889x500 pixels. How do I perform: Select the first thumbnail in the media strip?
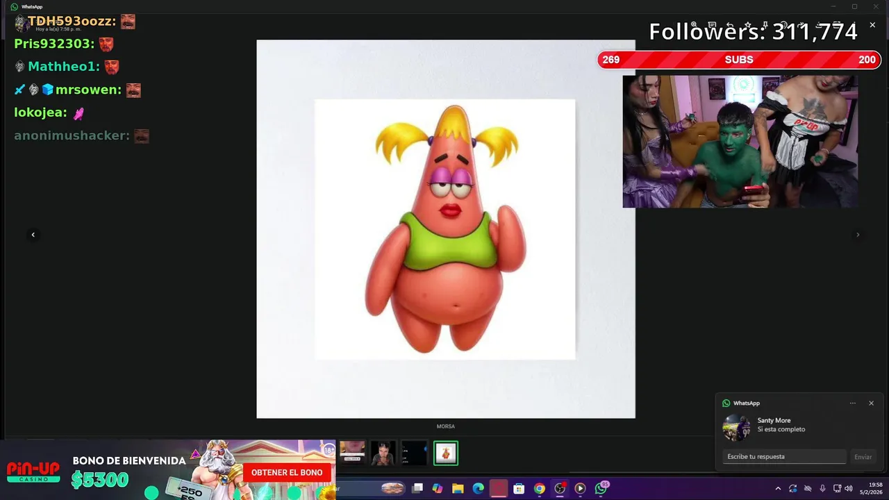pos(352,453)
